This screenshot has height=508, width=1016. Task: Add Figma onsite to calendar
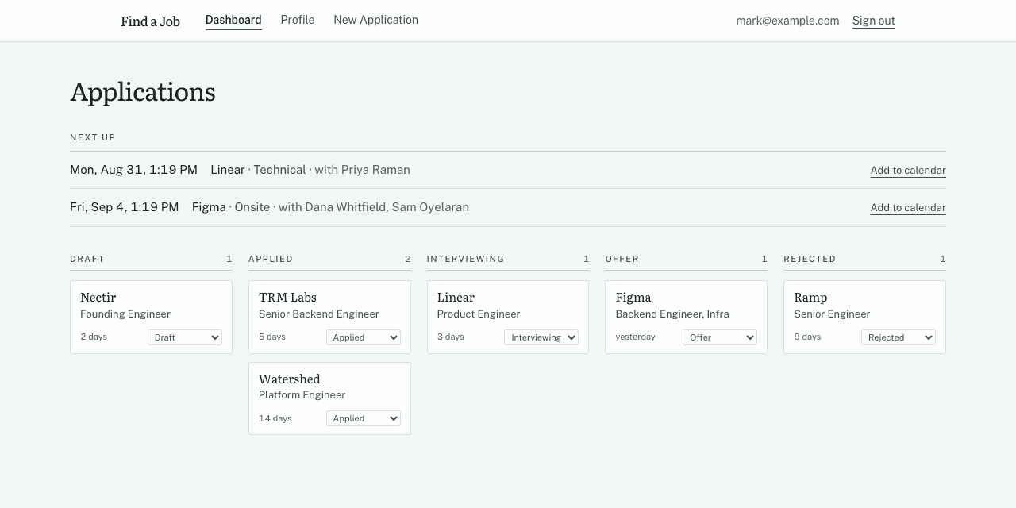pos(908,207)
